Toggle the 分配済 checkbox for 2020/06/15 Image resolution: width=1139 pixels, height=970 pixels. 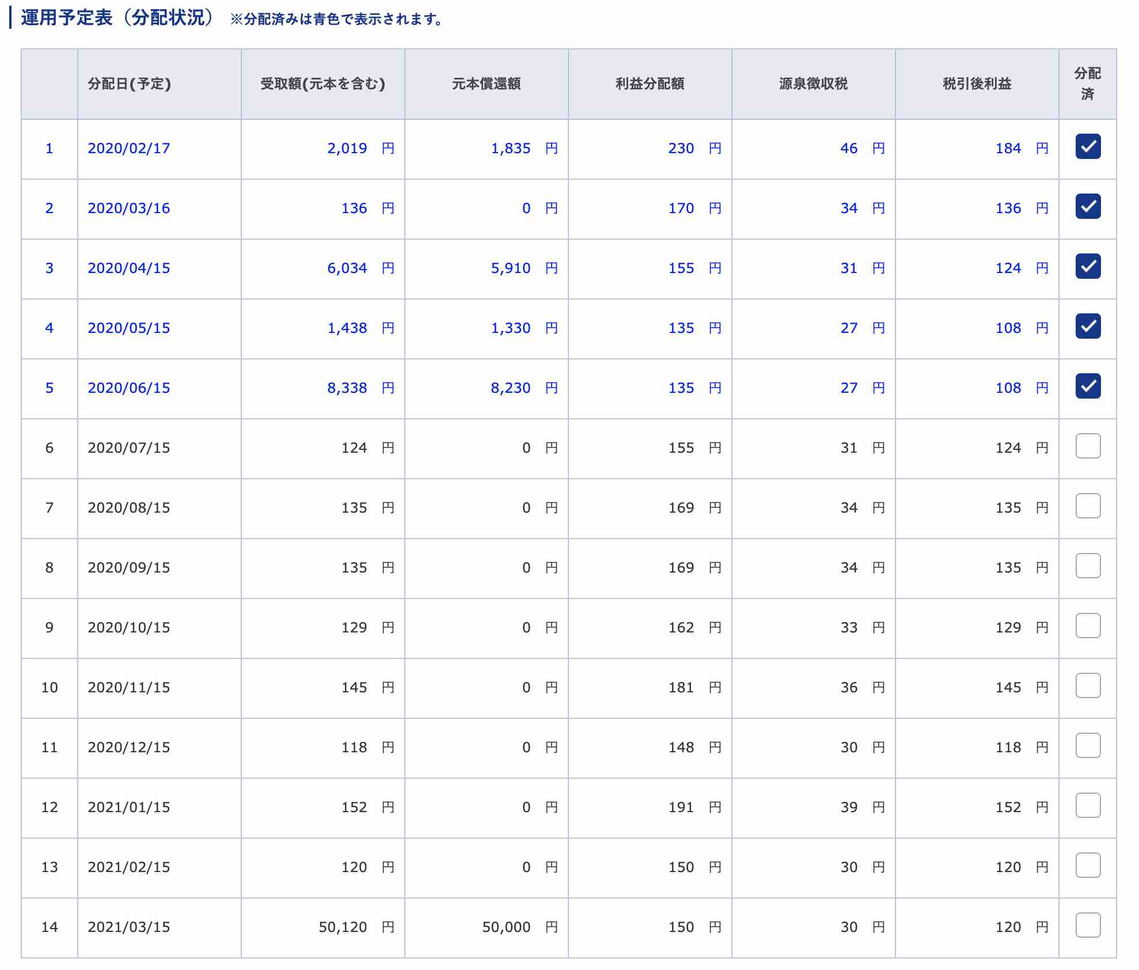(x=1088, y=386)
